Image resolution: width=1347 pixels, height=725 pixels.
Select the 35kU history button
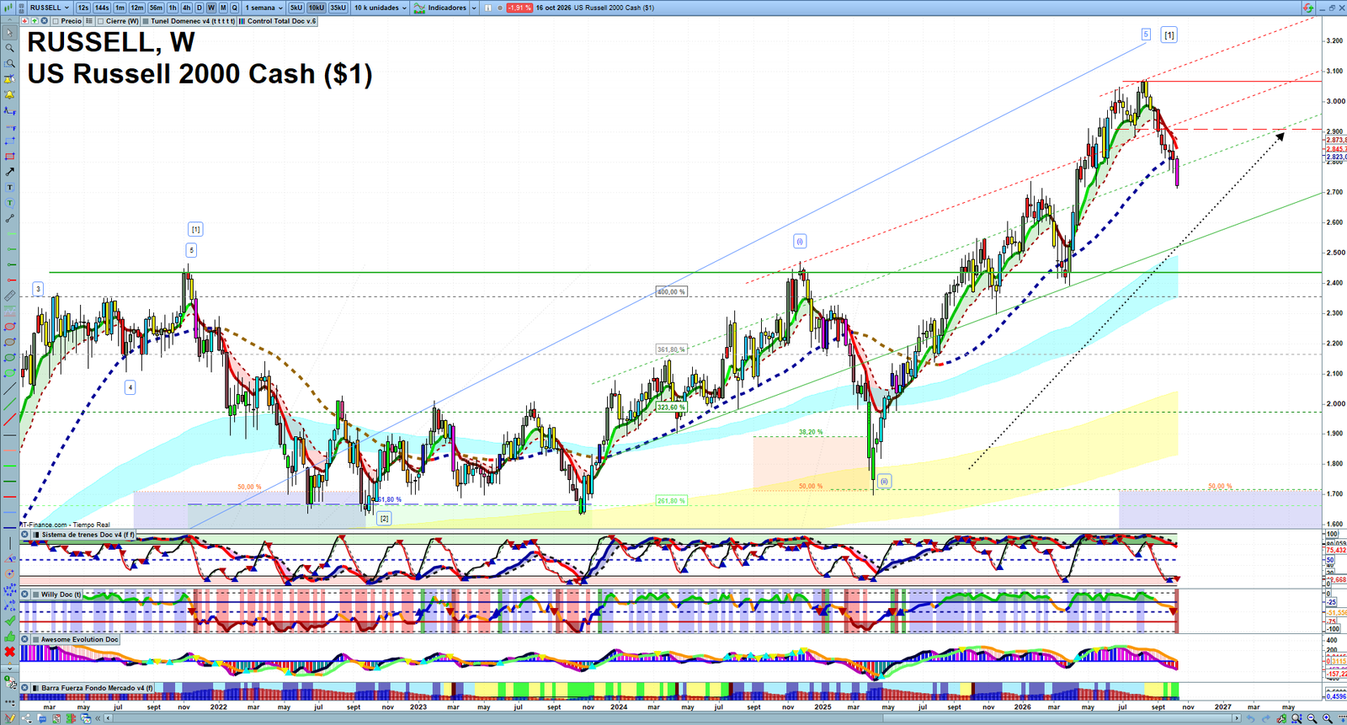tap(338, 8)
